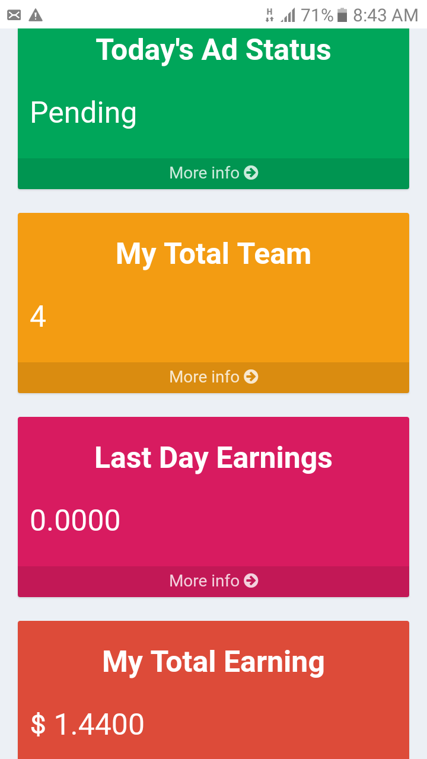Viewport: 427px width, 759px height.
Task: Tap warning triangle icon in status bar
Action: pos(36,15)
